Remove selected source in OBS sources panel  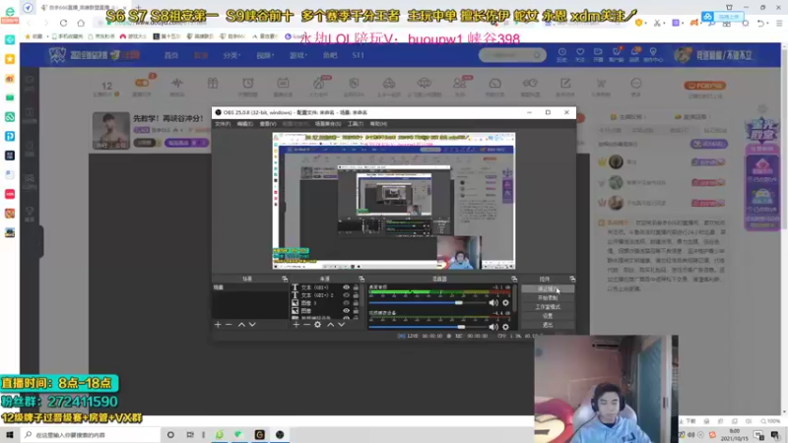pos(306,325)
